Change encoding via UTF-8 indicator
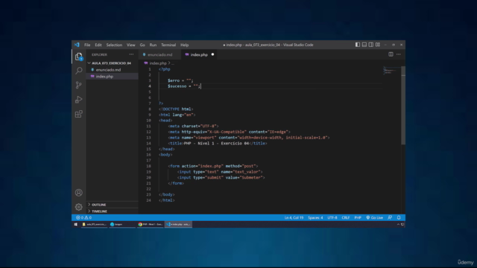477x268 pixels. tap(332, 217)
